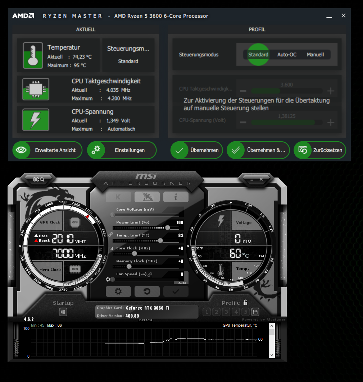Click the Übernehmen & ... apply and test button
The width and height of the screenshot is (363, 382).
pyautogui.click(x=258, y=150)
